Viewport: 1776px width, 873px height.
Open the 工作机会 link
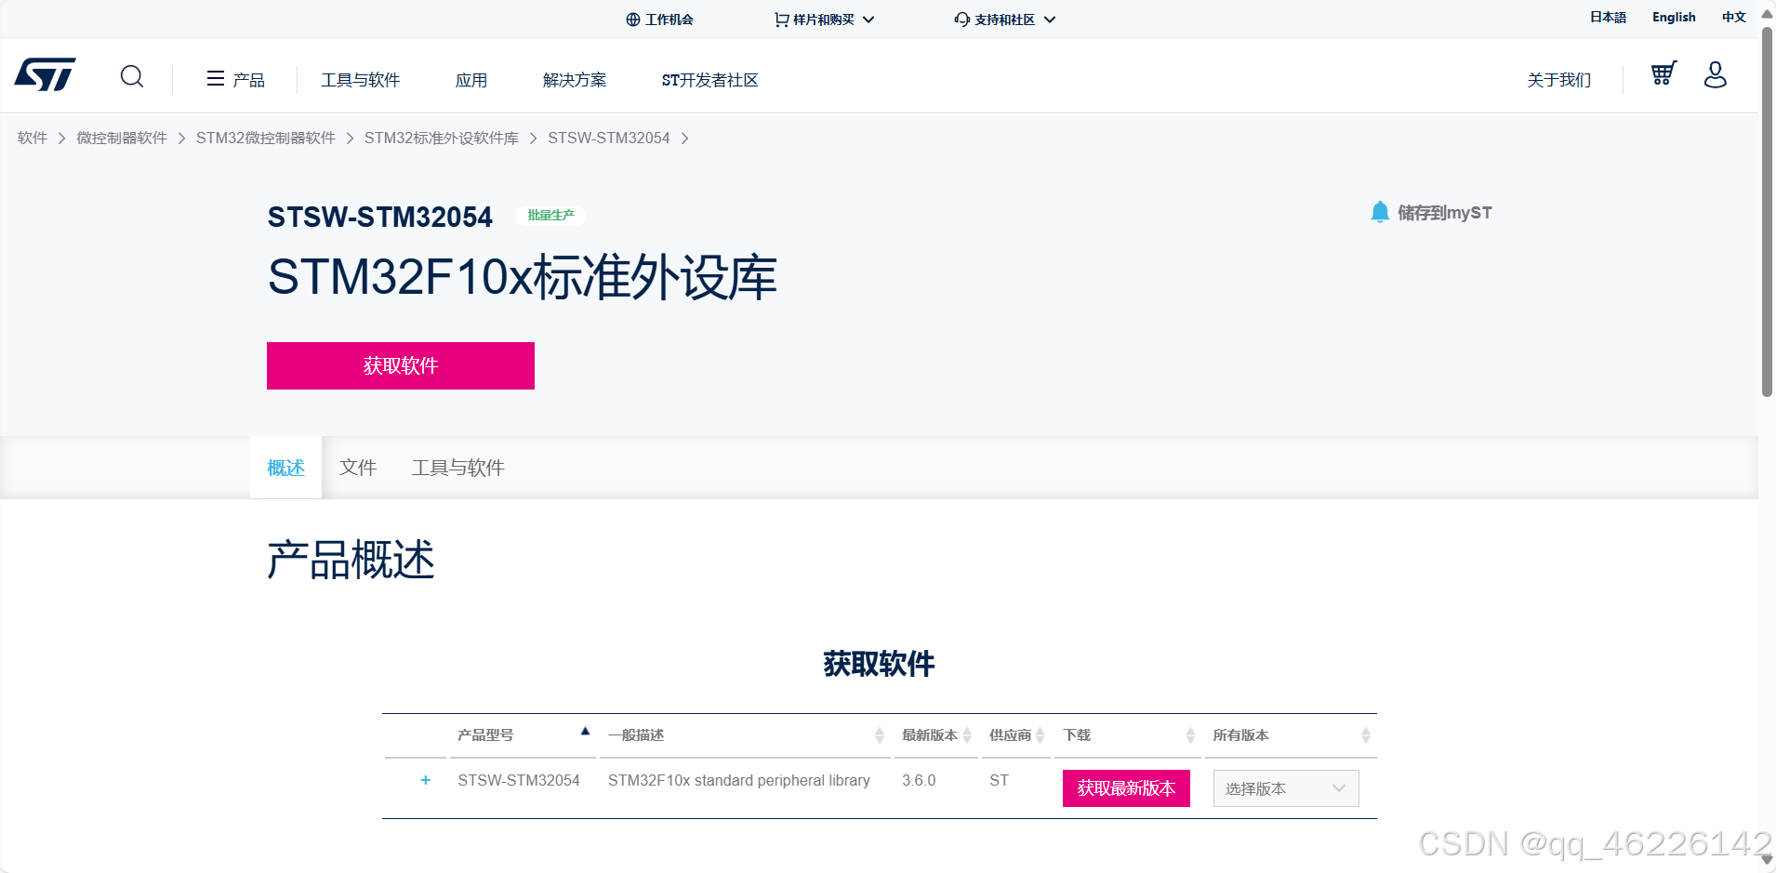(x=669, y=20)
